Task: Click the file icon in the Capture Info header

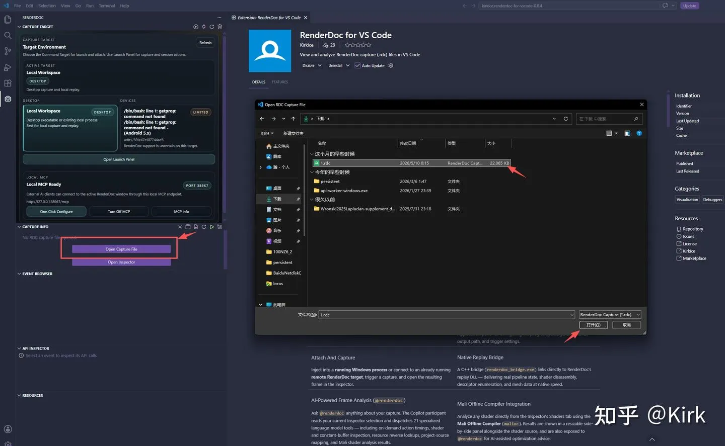Action: (x=196, y=227)
